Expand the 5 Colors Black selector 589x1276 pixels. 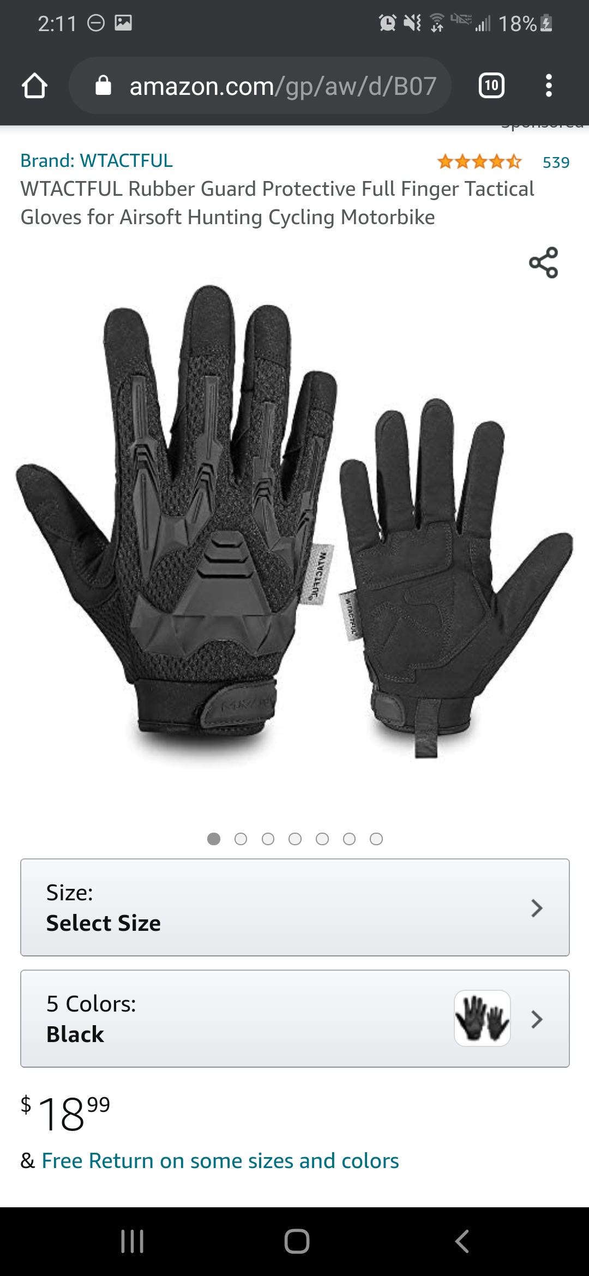295,1019
